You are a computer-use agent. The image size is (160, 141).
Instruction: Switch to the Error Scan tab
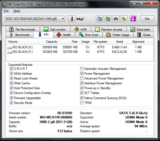[89, 35]
